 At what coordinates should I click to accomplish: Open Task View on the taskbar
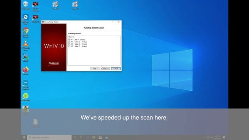(x=81, y=137)
